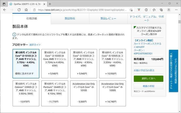Open the red shield extension icon
Viewport: 181px width, 113px height.
point(139,10)
